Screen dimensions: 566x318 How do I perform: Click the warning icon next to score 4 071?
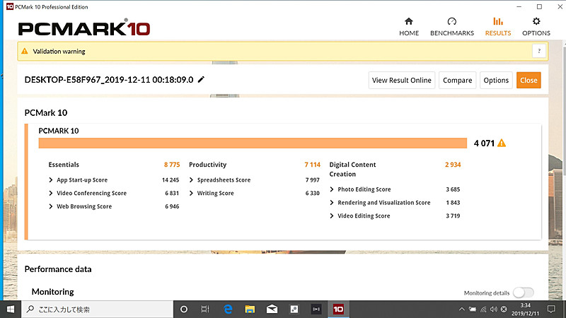tap(502, 143)
